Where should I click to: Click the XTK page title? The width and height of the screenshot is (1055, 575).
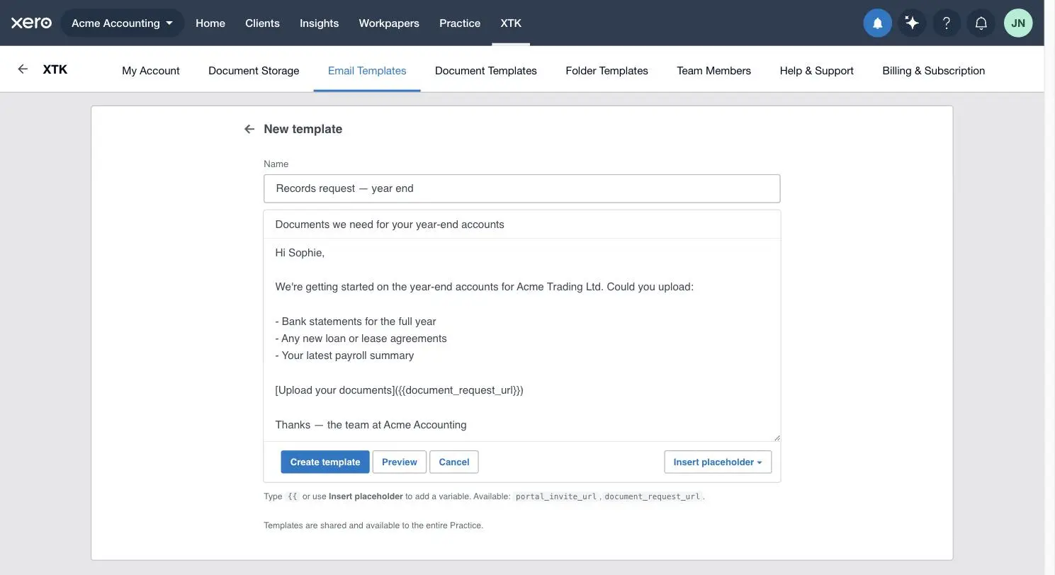(55, 69)
